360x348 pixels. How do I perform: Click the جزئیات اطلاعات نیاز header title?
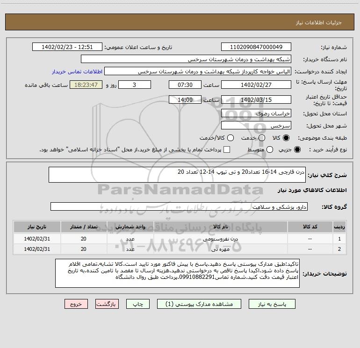[x=318, y=22]
